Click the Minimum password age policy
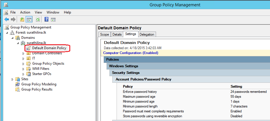 [139, 101]
